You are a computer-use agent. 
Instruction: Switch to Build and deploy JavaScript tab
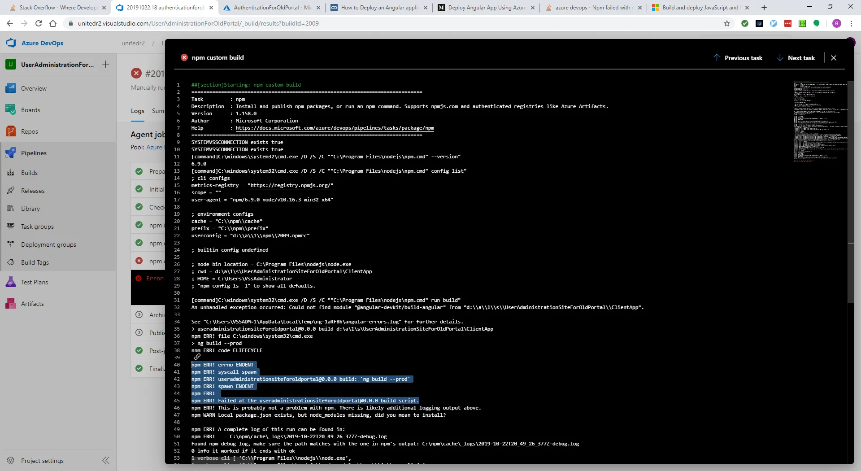700,7
